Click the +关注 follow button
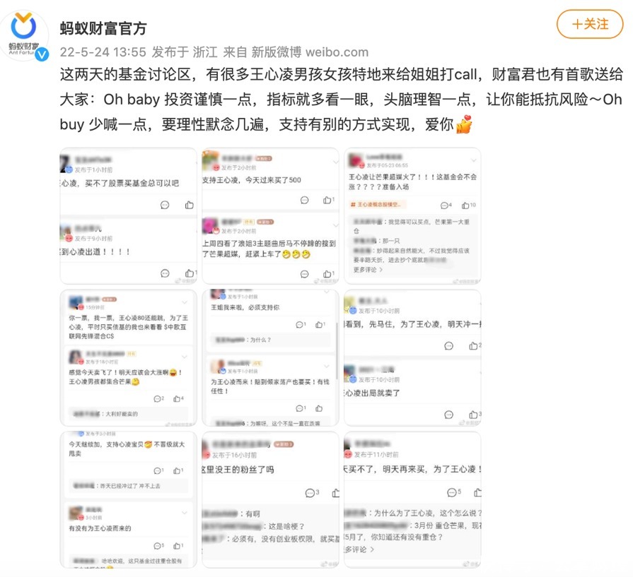This screenshot has height=577, width=633. (589, 24)
